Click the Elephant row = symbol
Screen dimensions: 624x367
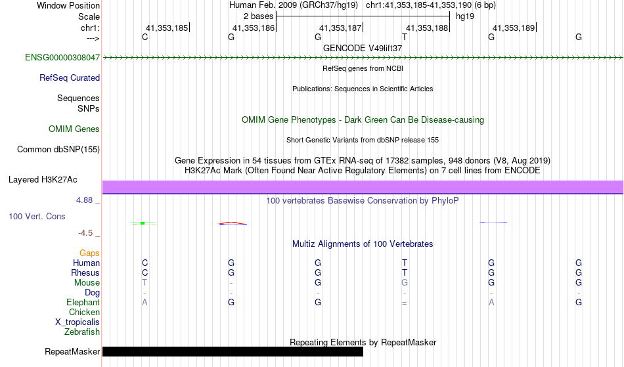(x=405, y=303)
